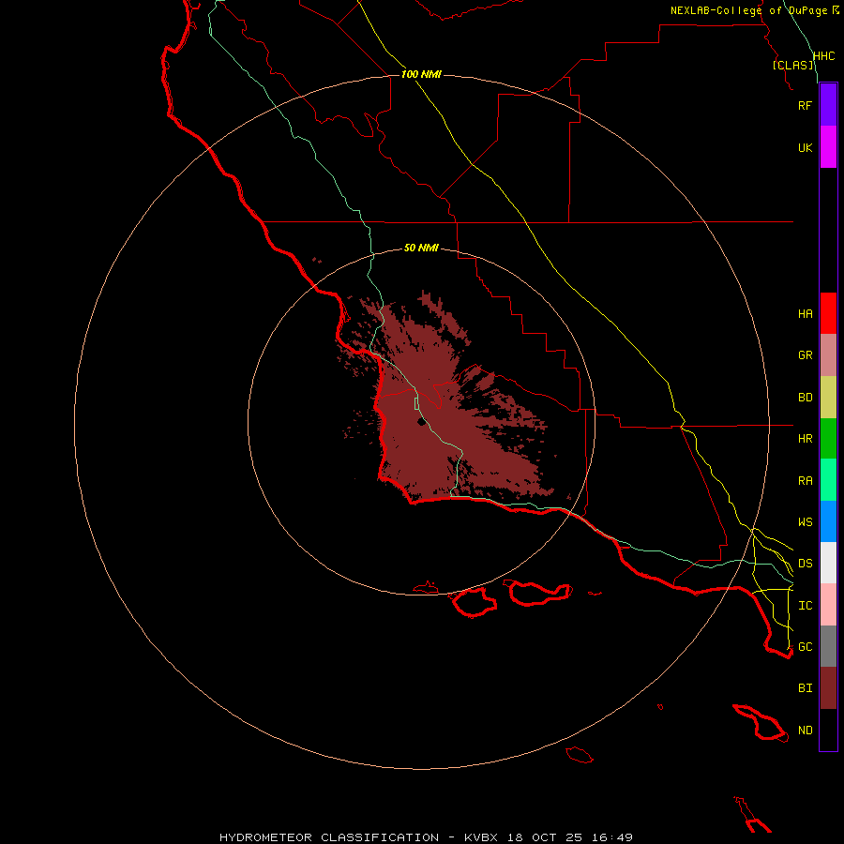Click the ND legend label
Image resolution: width=844 pixels, height=844 pixels.
point(805,731)
